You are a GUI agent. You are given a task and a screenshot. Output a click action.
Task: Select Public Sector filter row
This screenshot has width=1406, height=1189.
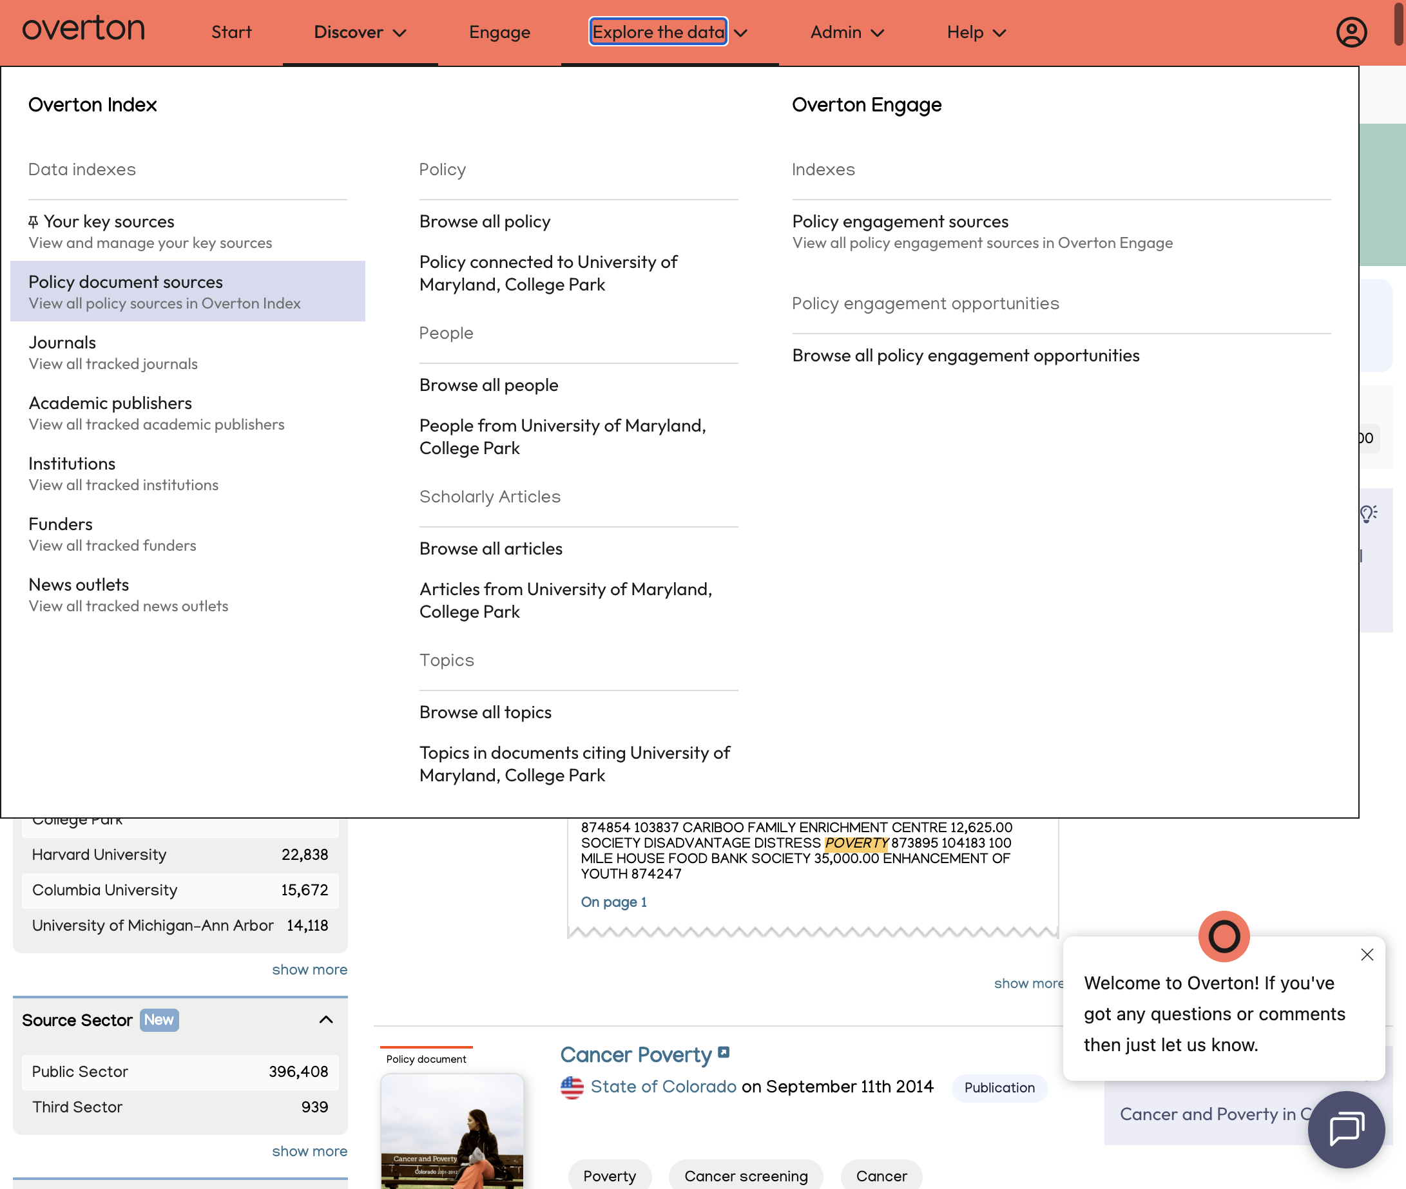click(x=180, y=1072)
